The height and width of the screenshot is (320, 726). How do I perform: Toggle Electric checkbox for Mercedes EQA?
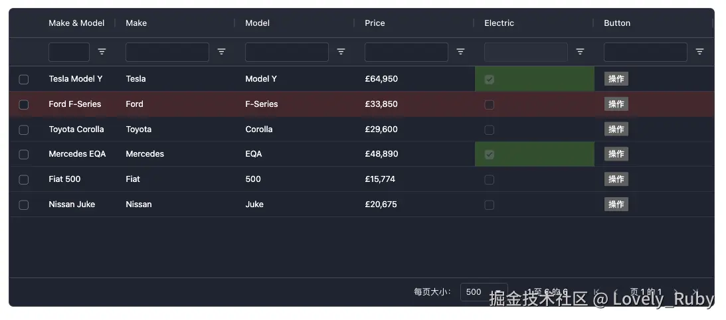[490, 155]
